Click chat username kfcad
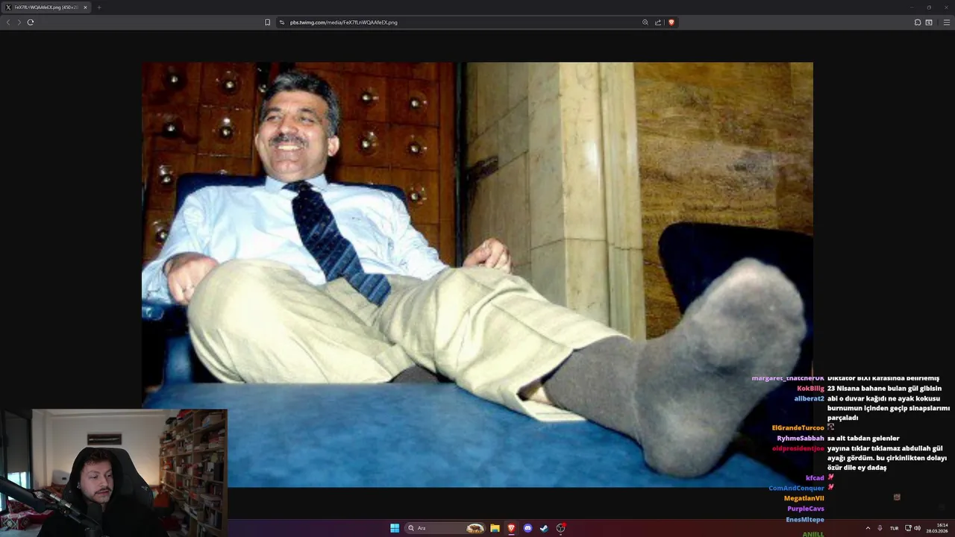Viewport: 955px width, 537px height. (x=815, y=478)
